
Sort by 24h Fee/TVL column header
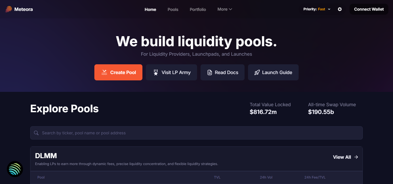(x=315, y=177)
